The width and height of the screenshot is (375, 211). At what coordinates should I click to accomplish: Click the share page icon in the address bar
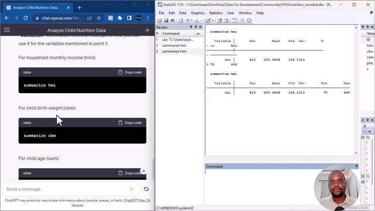[90, 18]
